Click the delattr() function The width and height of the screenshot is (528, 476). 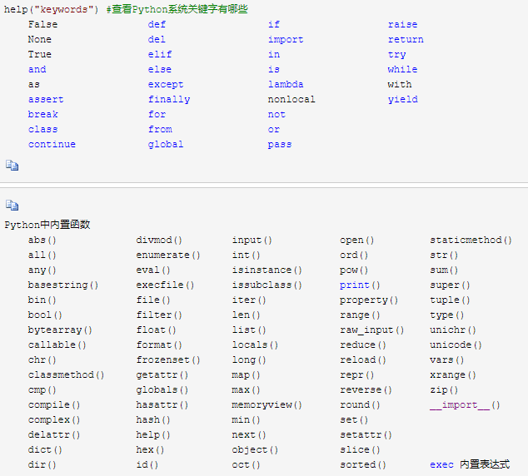(x=54, y=434)
